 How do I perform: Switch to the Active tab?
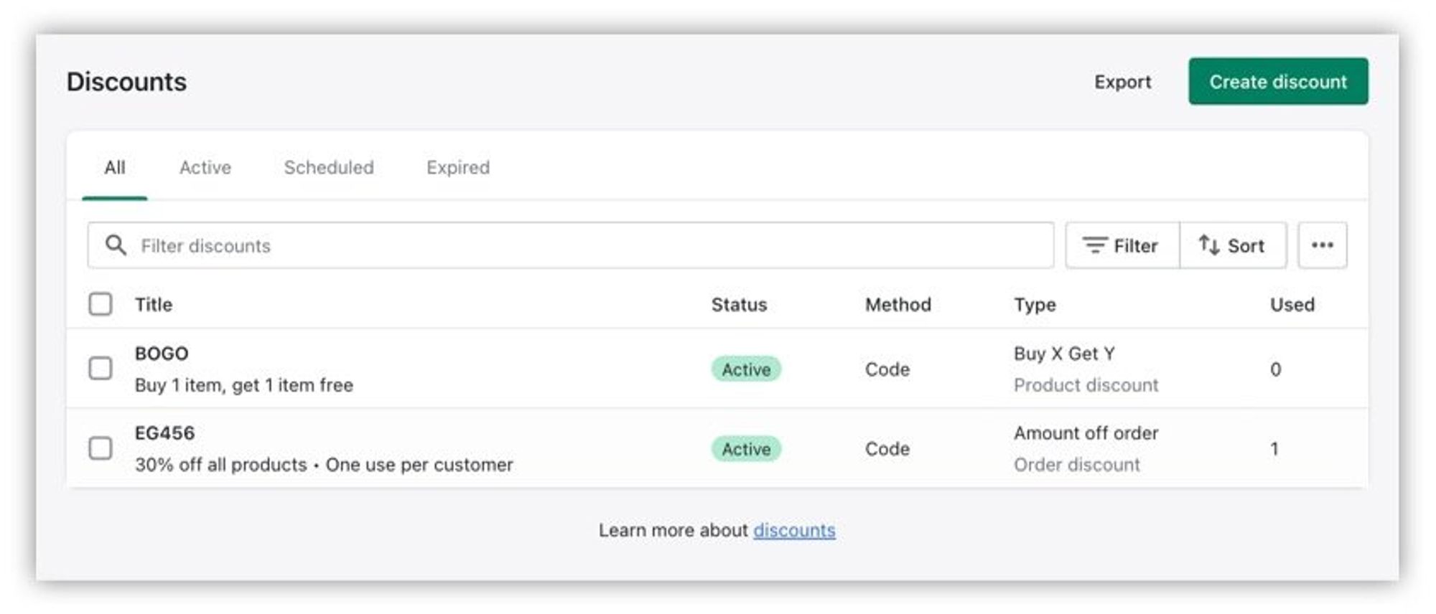point(205,167)
